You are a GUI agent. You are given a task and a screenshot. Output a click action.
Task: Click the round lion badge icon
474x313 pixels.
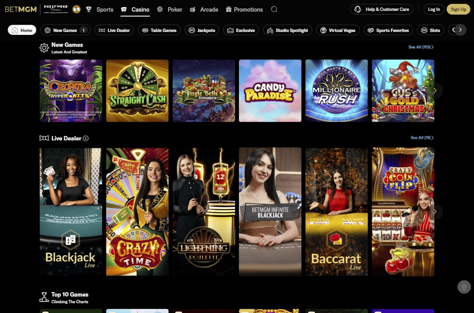click(x=77, y=9)
